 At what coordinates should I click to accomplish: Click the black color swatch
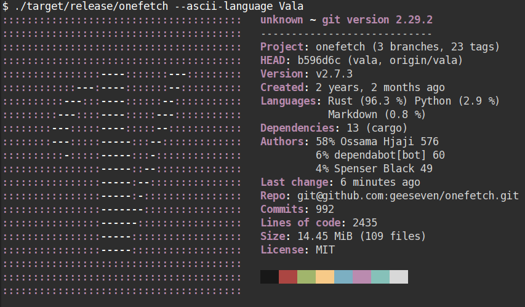click(x=270, y=277)
